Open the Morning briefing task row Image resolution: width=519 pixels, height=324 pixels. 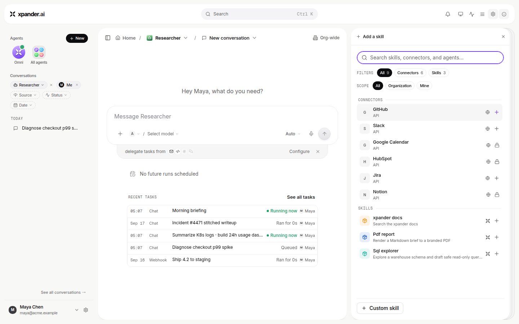point(222,211)
